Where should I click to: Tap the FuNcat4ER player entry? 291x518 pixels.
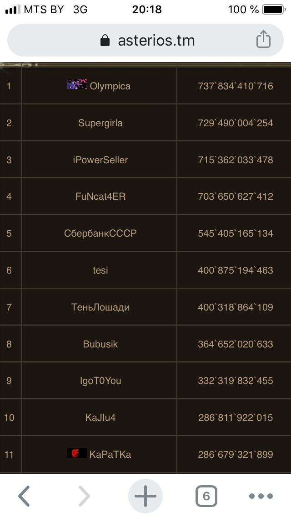click(100, 197)
